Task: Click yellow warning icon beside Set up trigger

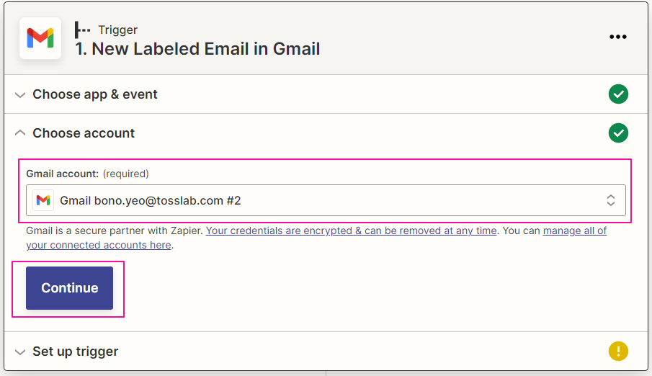Action: point(618,352)
